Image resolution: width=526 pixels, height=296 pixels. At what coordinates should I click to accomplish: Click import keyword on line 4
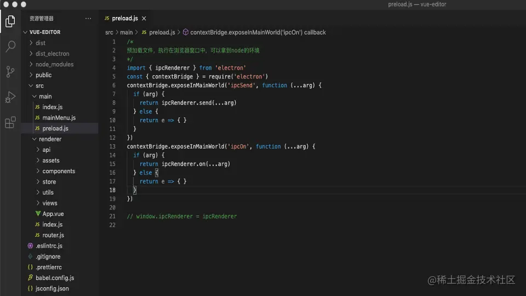(x=136, y=68)
